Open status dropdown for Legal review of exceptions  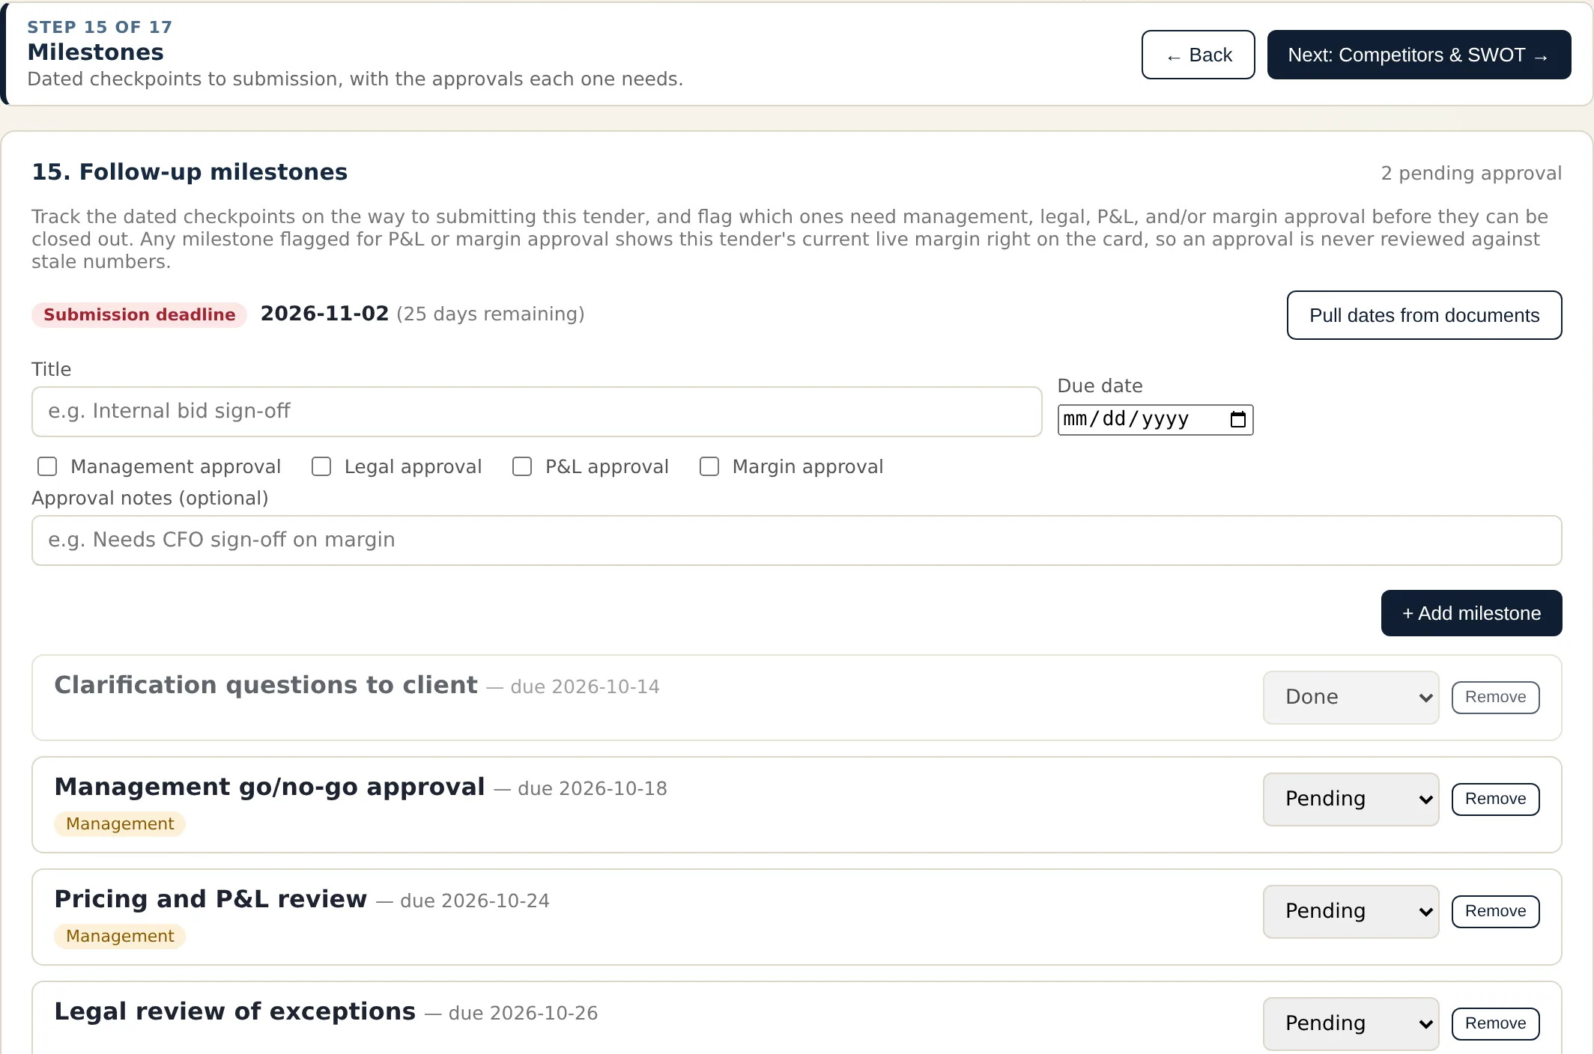[1351, 1023]
